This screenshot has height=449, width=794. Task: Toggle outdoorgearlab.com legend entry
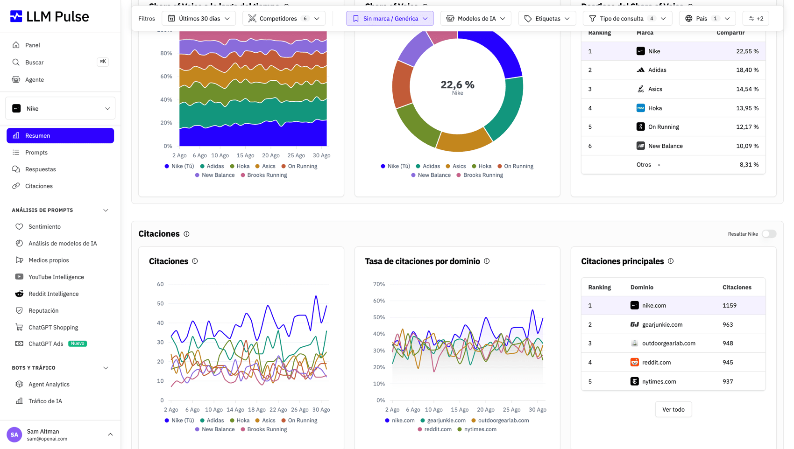point(500,421)
